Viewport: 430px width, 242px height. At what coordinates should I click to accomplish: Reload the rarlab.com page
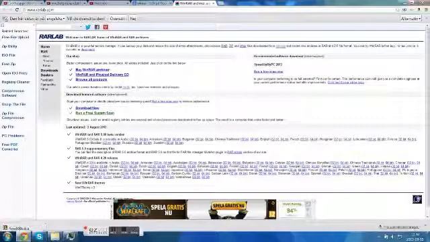17,9
